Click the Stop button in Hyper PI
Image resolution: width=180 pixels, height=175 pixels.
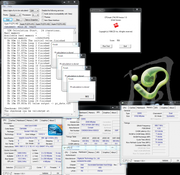pyautogui.click(x=18, y=20)
